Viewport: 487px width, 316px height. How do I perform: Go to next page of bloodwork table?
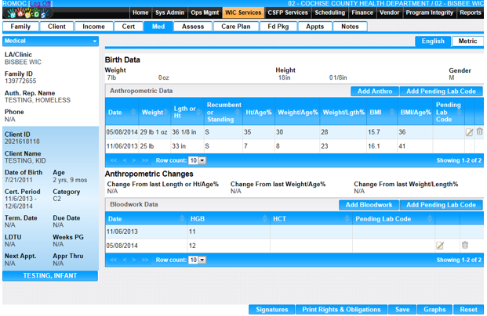[134, 260]
